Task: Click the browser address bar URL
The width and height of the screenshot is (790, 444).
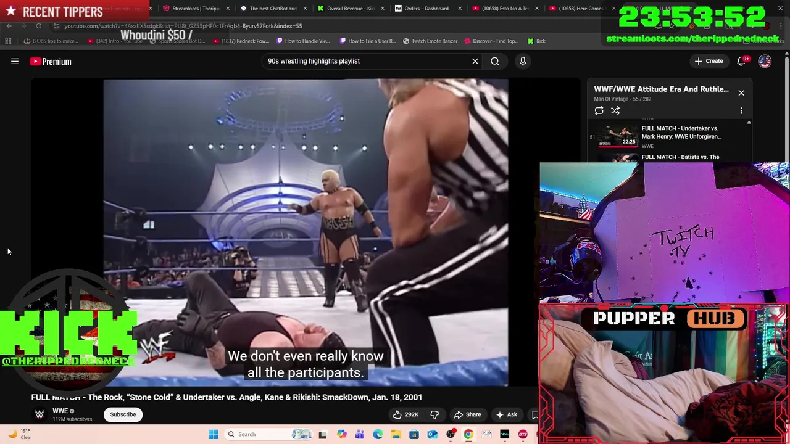Action: click(183, 26)
